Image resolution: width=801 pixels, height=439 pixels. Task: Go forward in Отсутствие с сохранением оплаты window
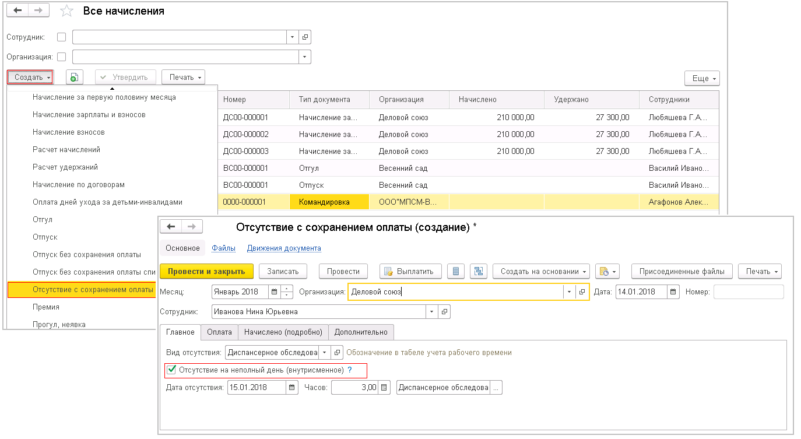(x=192, y=226)
